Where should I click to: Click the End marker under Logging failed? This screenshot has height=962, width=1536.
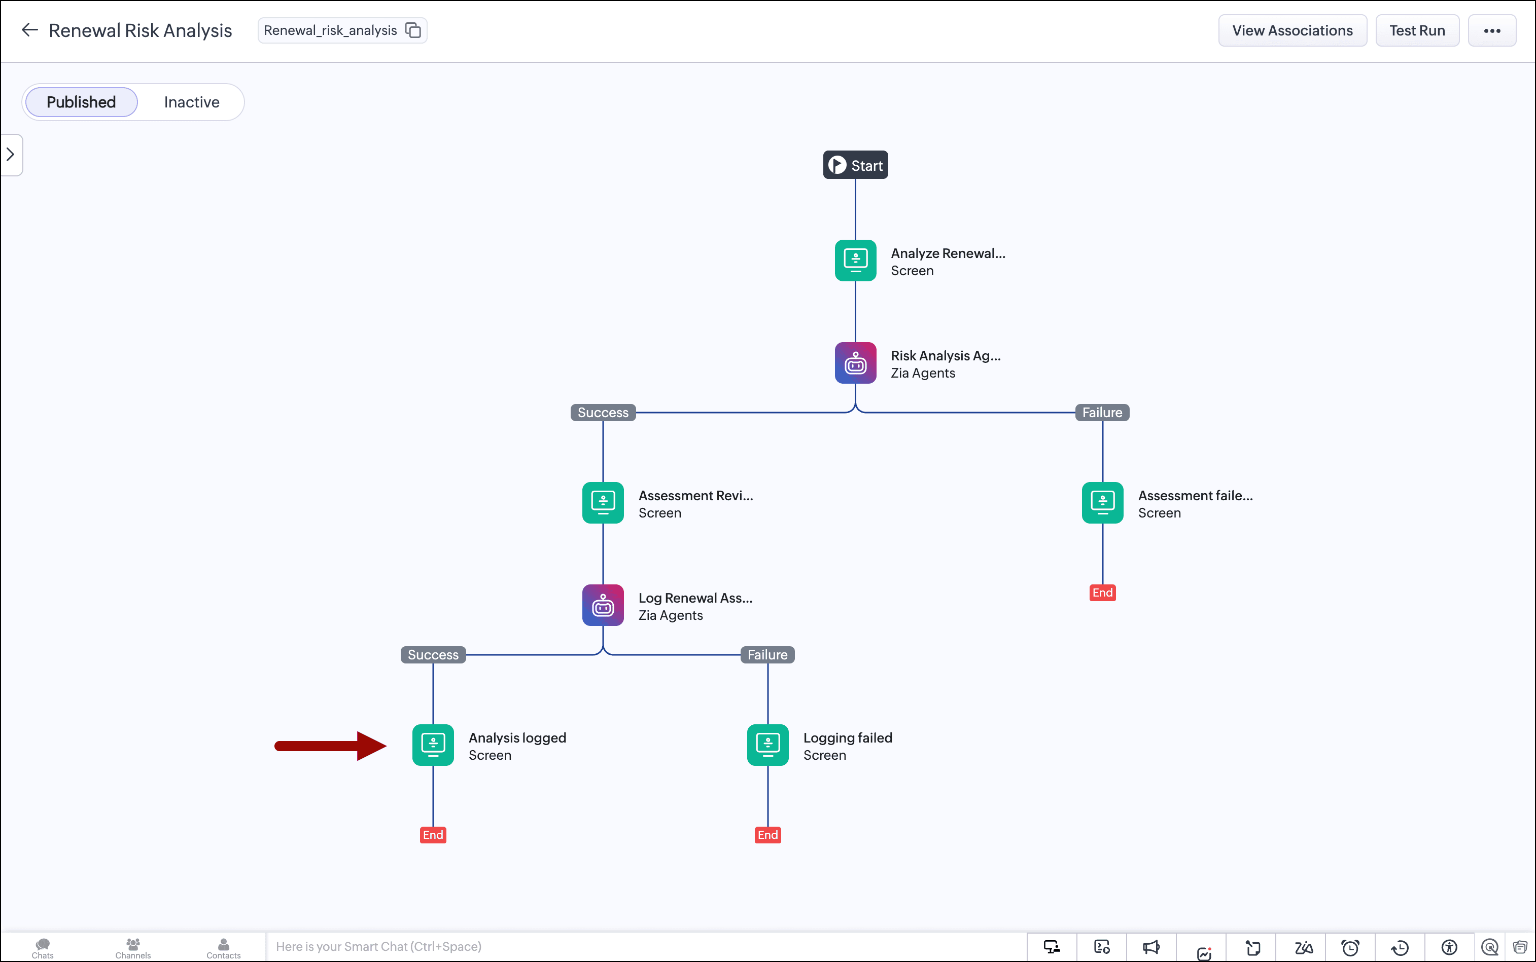767,835
